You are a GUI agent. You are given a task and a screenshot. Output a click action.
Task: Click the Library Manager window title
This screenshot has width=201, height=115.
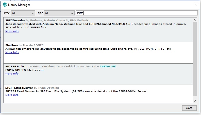pyautogui.click(x=19, y=5)
